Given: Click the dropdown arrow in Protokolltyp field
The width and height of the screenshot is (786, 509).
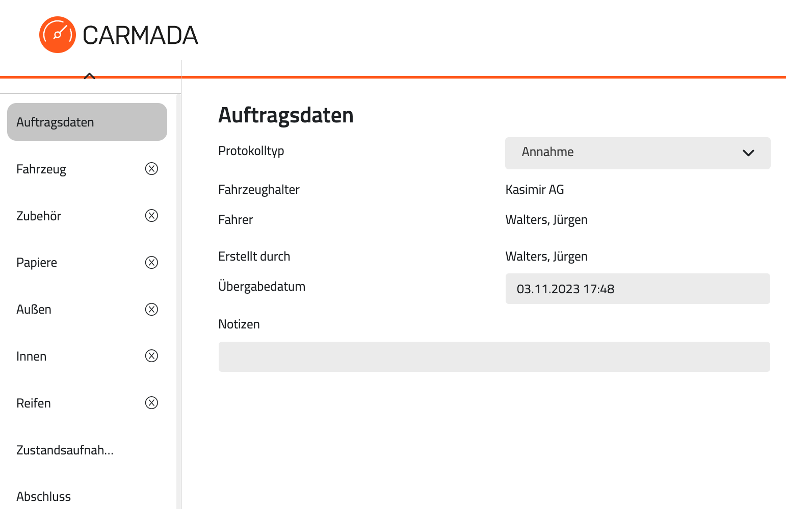Looking at the screenshot, I should [748, 153].
